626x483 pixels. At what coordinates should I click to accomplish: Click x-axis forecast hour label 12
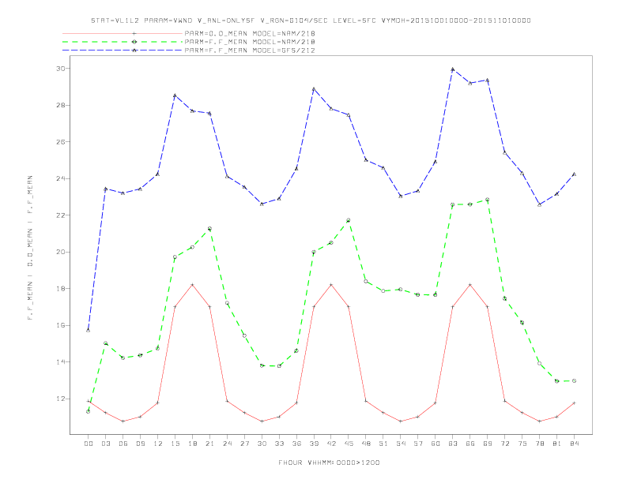[158, 444]
